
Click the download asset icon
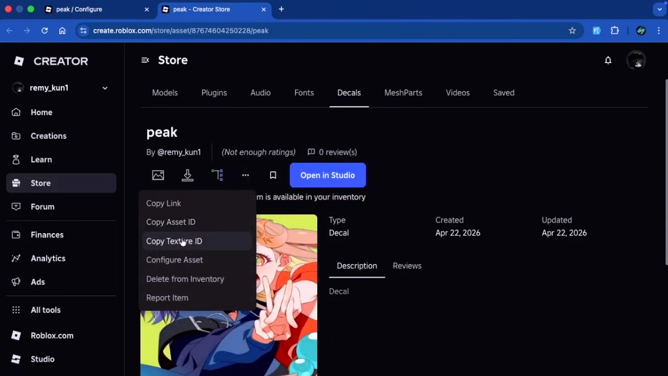[188, 175]
